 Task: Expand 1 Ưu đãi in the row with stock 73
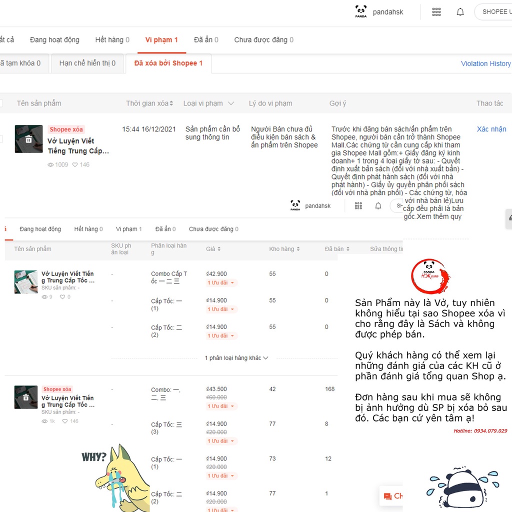click(x=220, y=476)
